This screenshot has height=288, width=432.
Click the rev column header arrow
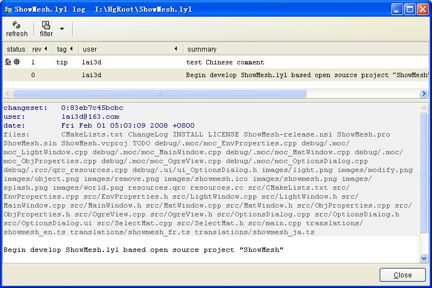(45, 49)
